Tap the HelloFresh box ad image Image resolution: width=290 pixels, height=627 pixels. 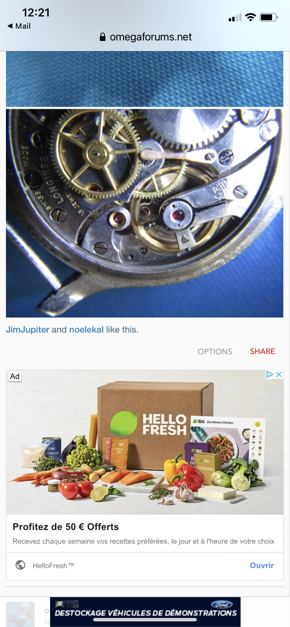point(145,442)
